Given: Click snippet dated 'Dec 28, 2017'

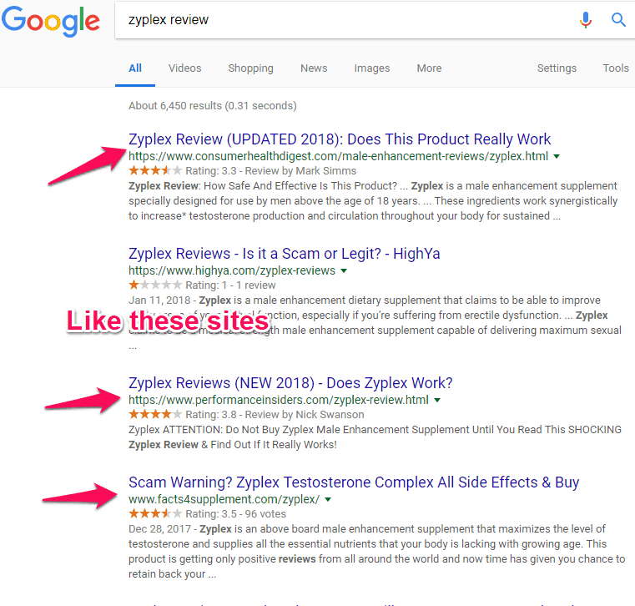Looking at the screenshot, I should [376, 551].
